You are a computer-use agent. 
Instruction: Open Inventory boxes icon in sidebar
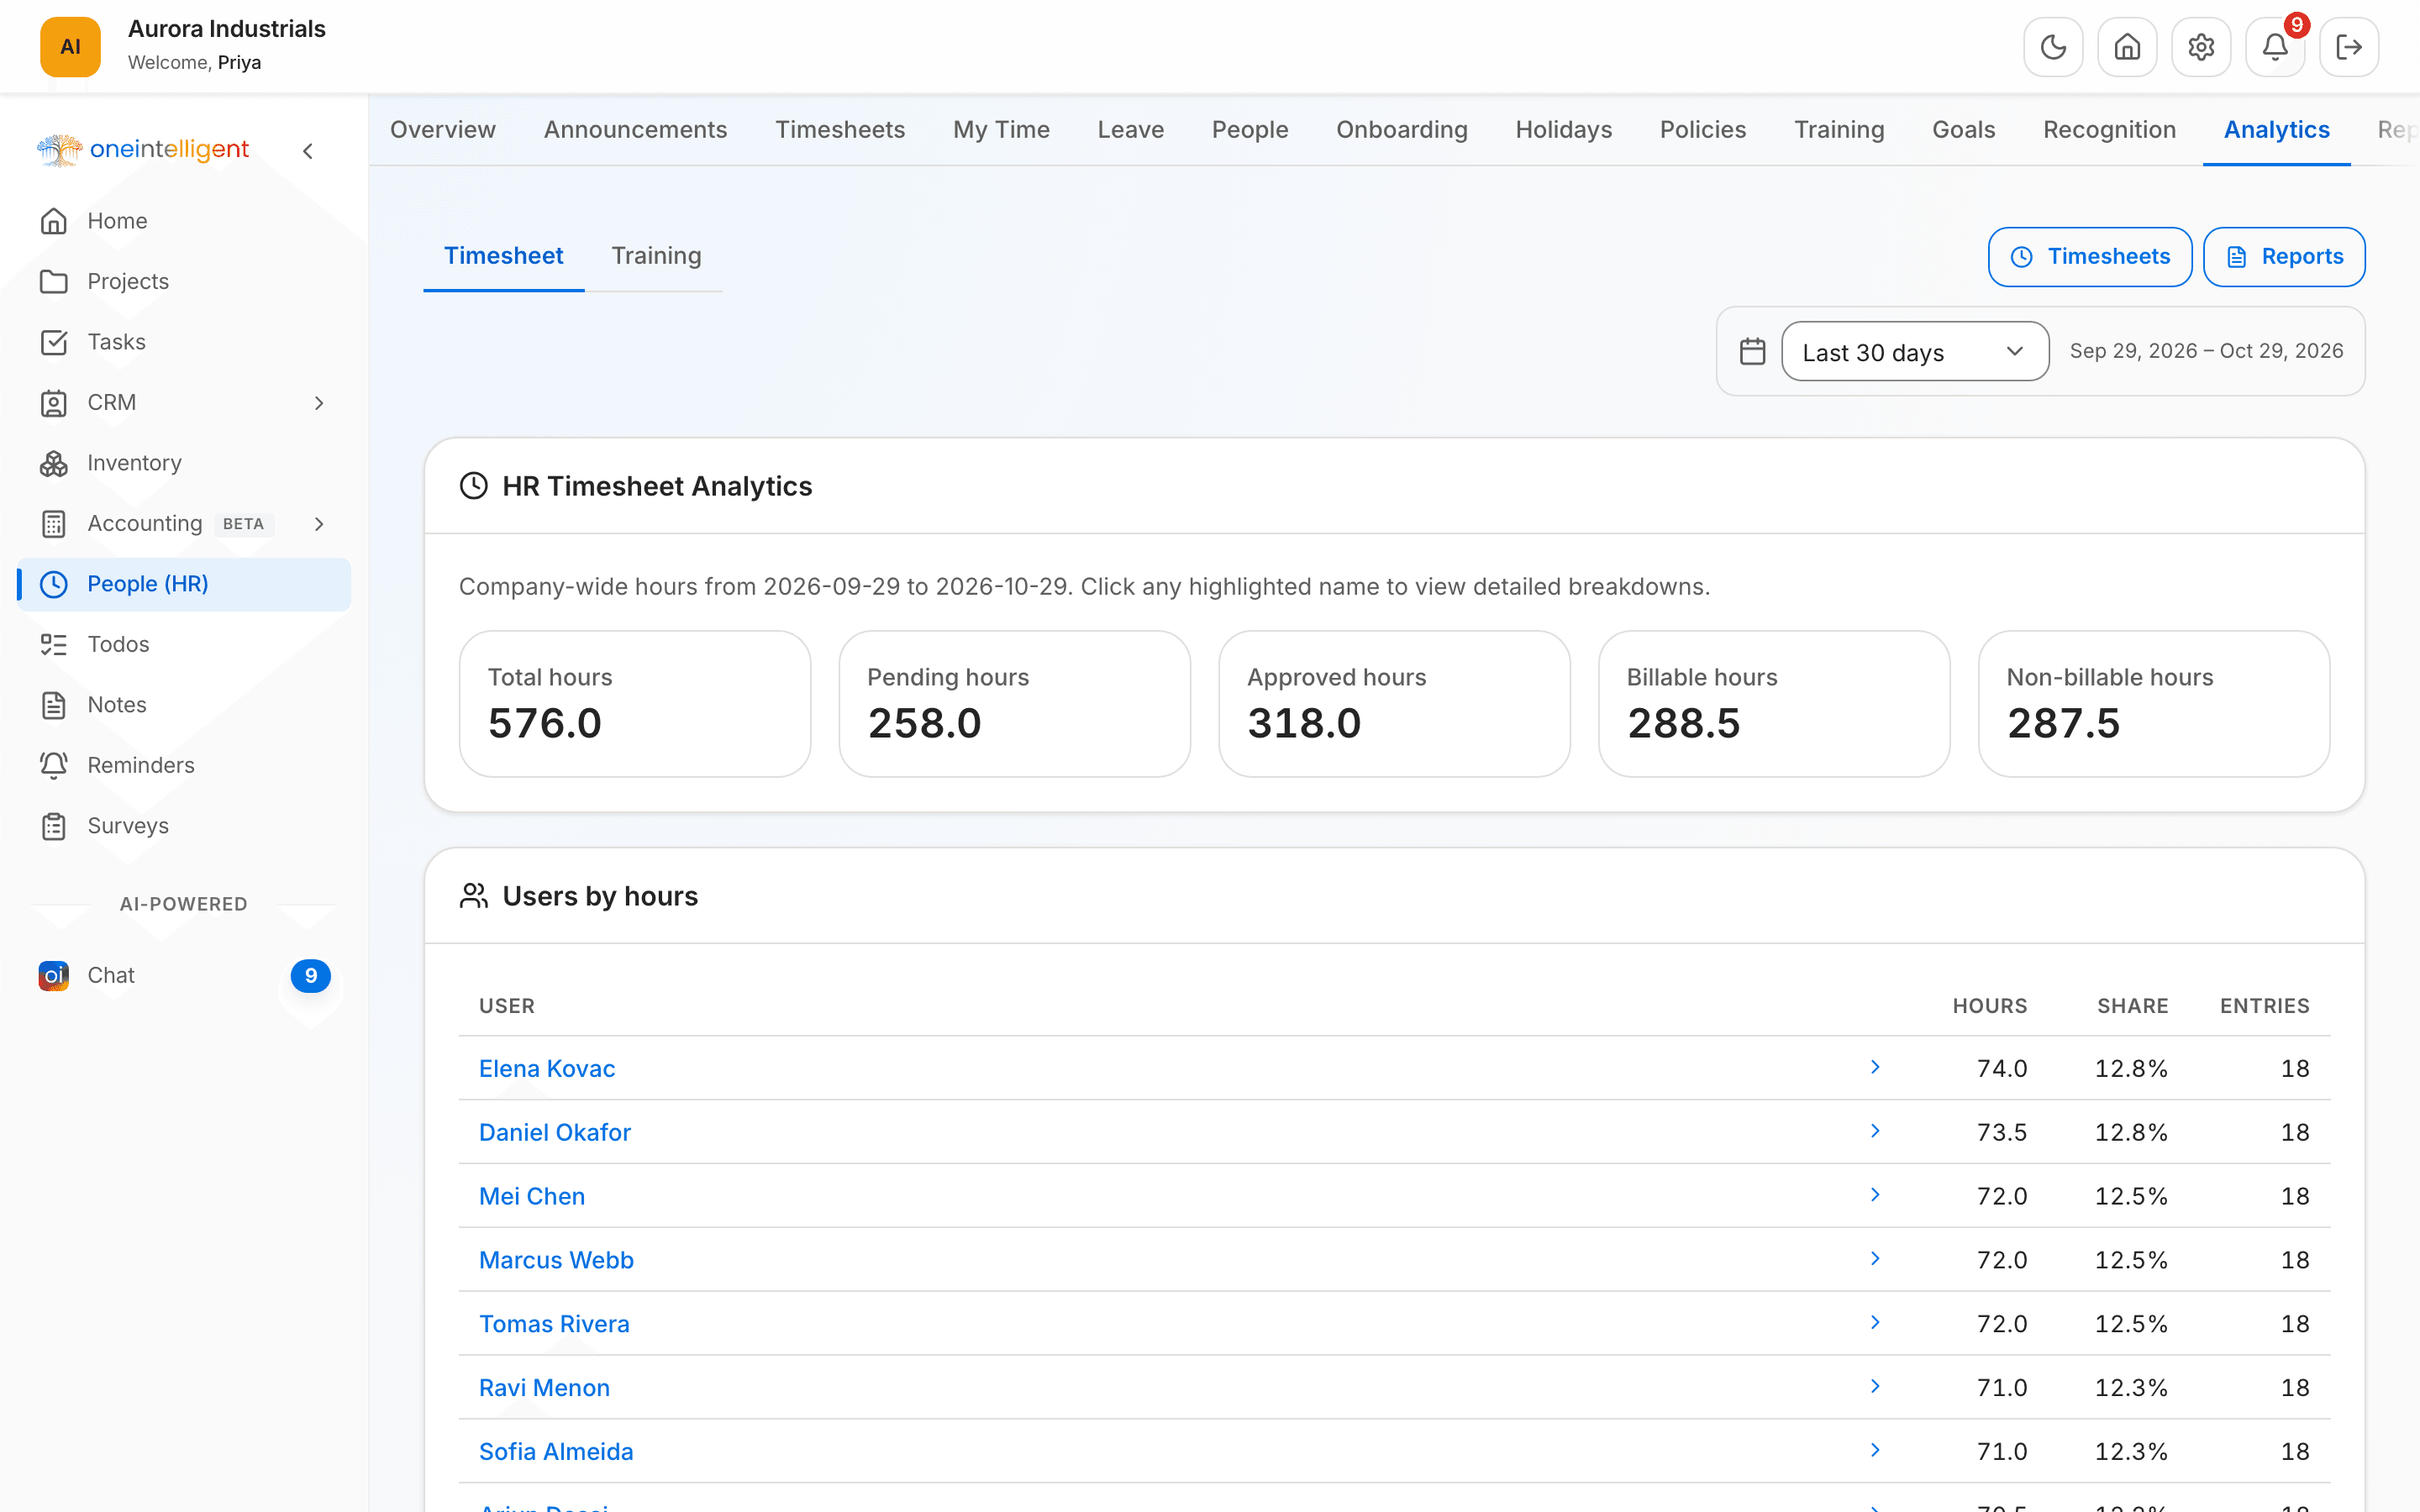pyautogui.click(x=54, y=463)
